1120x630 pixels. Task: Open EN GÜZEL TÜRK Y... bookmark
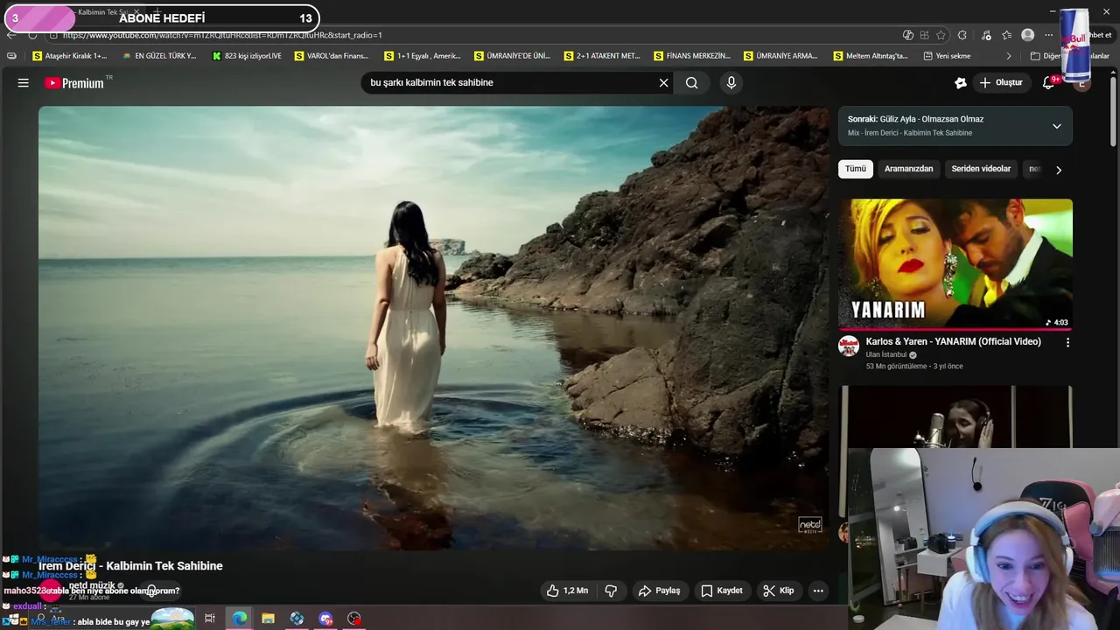click(159, 56)
